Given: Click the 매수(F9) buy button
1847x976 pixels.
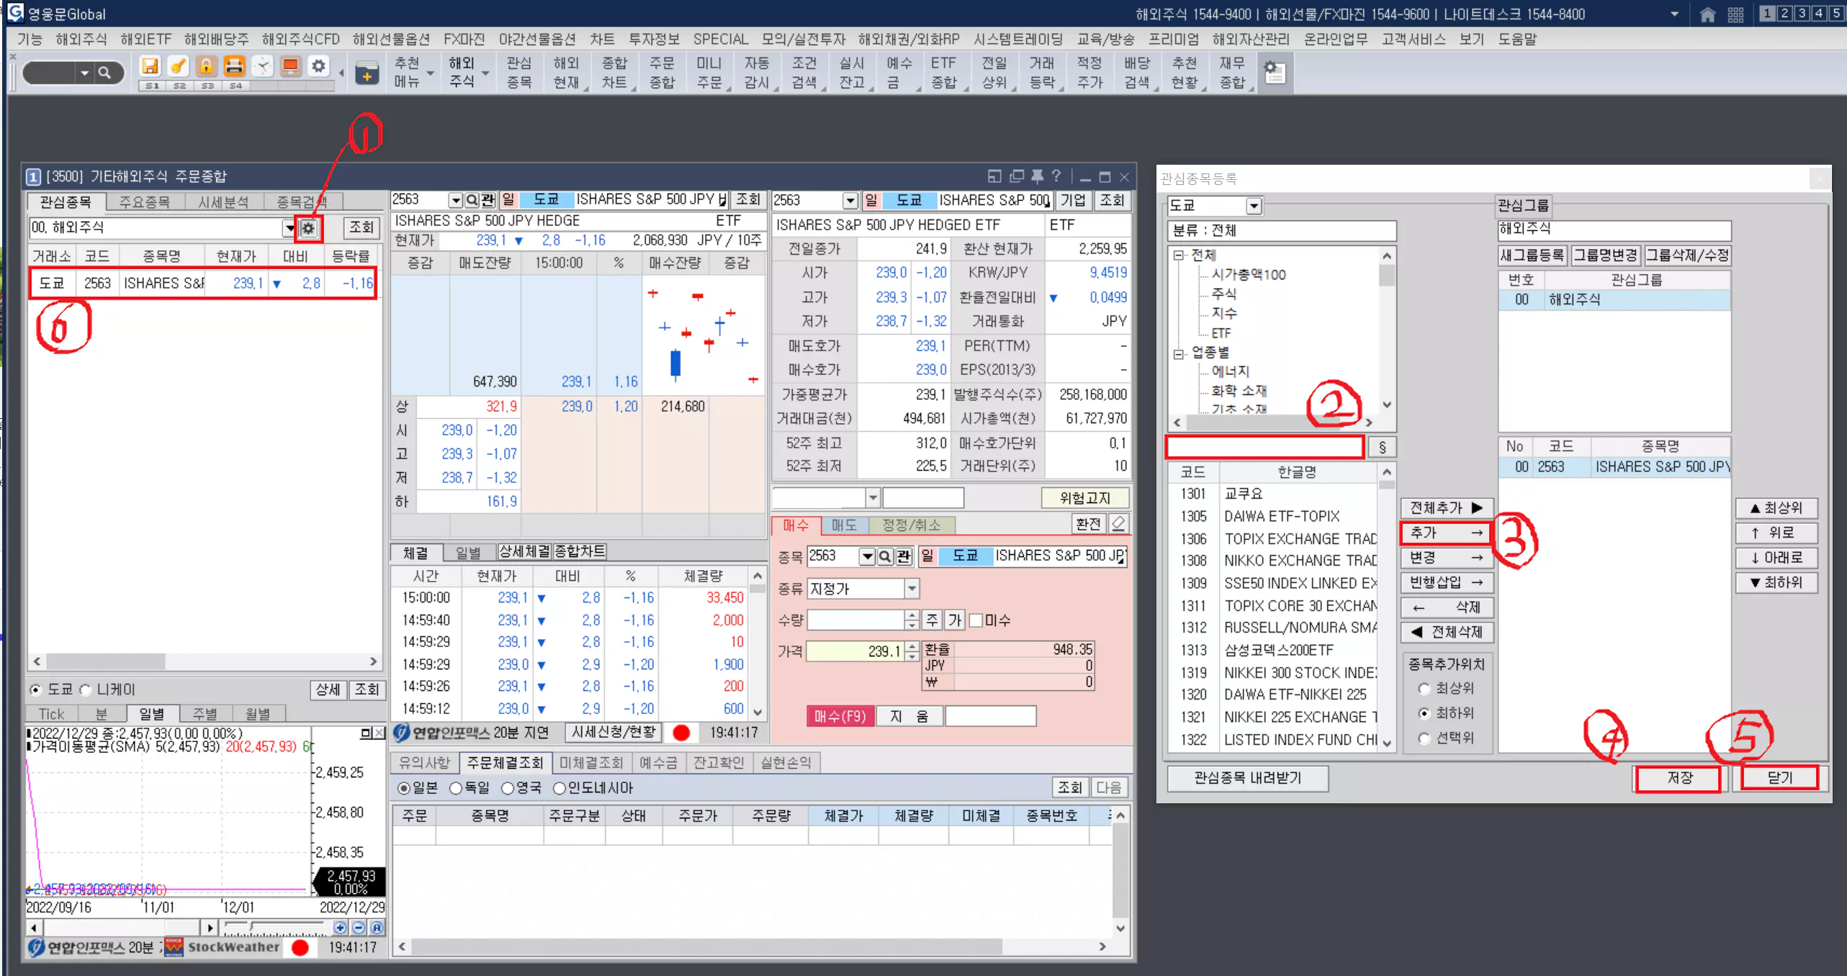Looking at the screenshot, I should (840, 716).
